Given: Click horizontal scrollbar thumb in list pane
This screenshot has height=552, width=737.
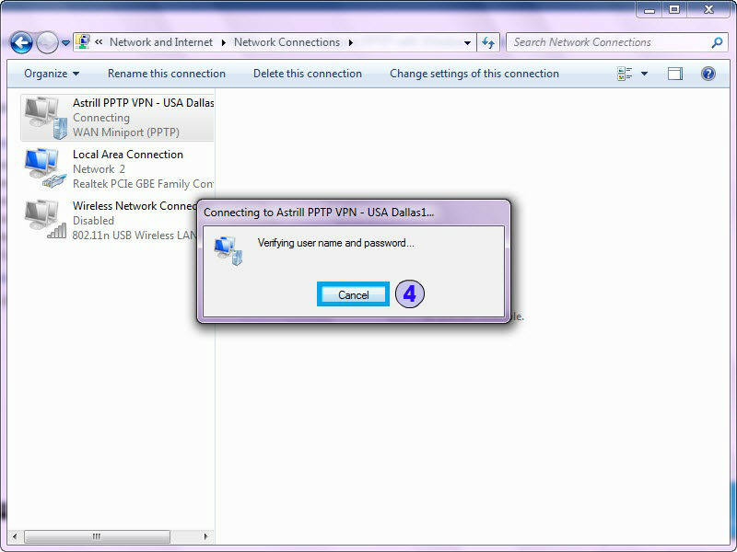Looking at the screenshot, I should pyautogui.click(x=97, y=536).
